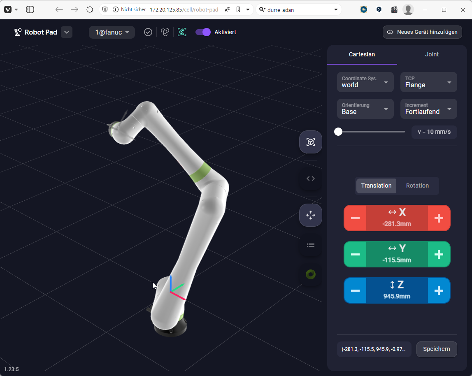The width and height of the screenshot is (472, 376).
Task: Open the 1@fanuc robot selector dropdown
Action: click(112, 32)
